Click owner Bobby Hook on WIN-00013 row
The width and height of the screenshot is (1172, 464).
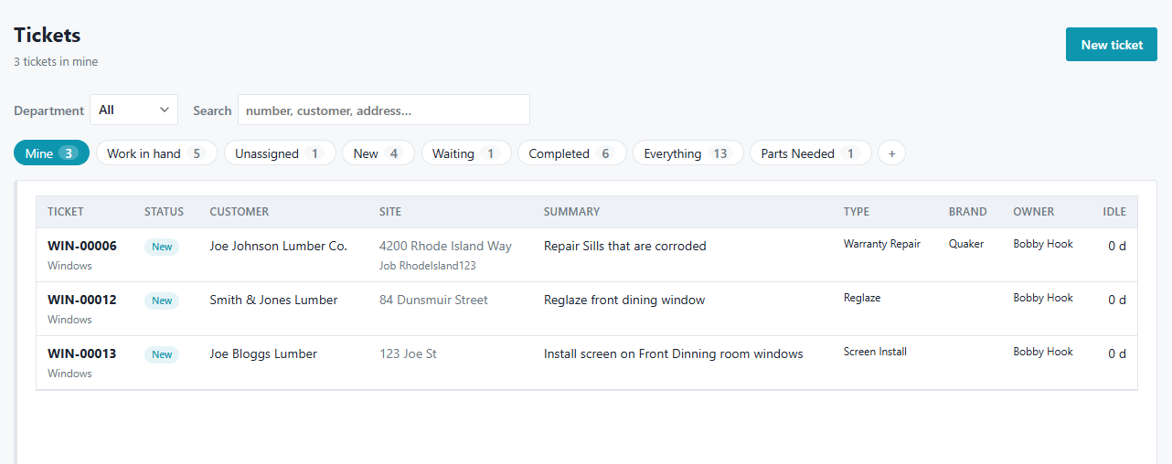click(1043, 352)
